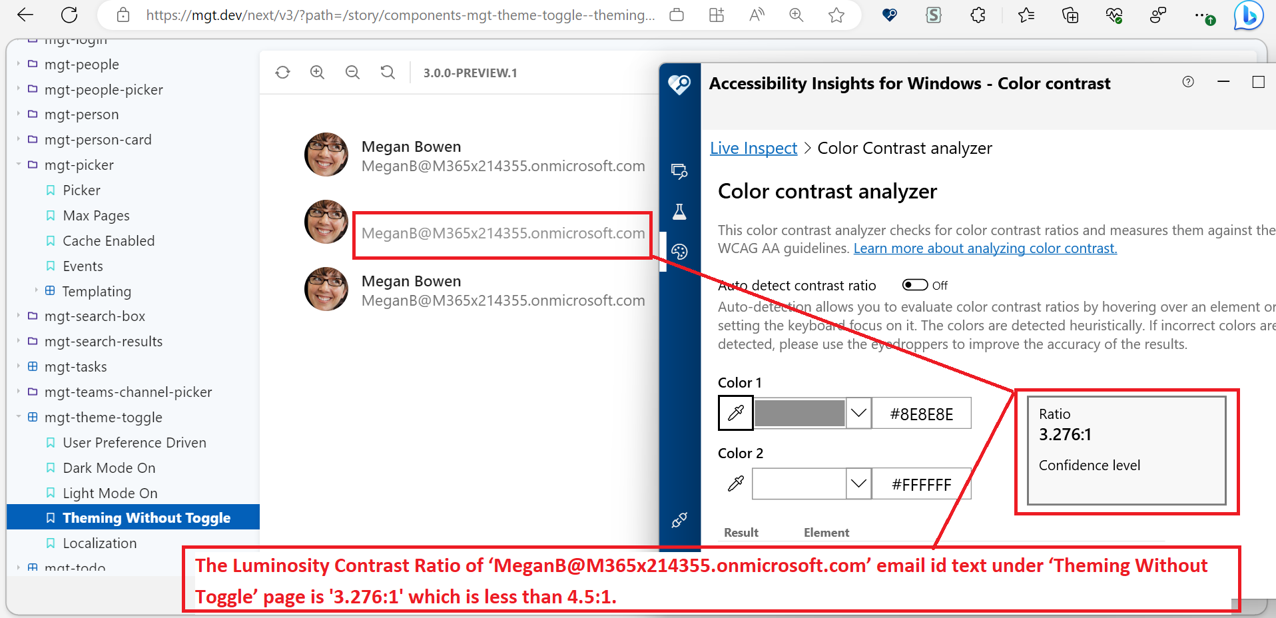Open the Color 1 swatch dropdown
Screen dimensions: 1276x618
coord(858,413)
